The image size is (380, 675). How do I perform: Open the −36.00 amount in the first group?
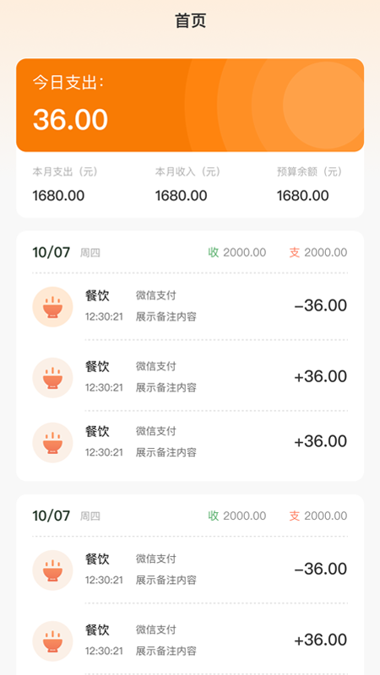coord(321,305)
